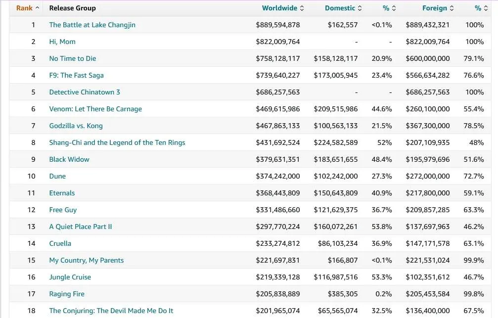
Task: View Venom: Let There Be Carnage
Action: pos(95,109)
